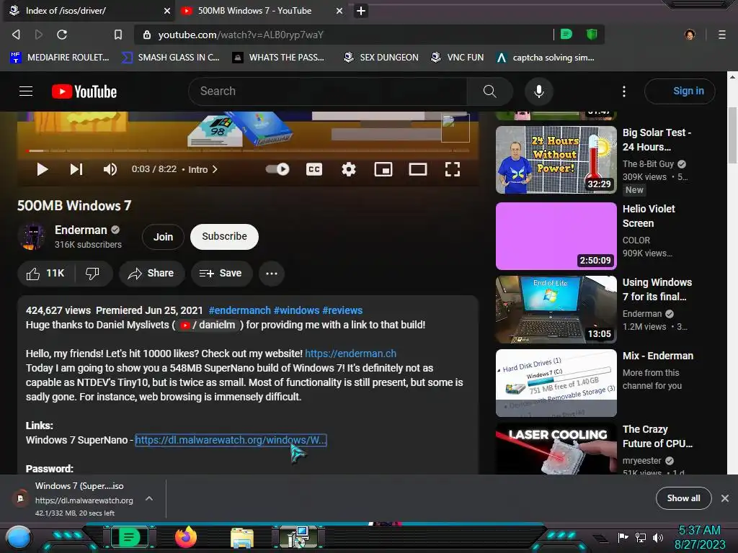Screen dimensions: 738x553
Task: Open a new browser tab with the plus button
Action: (361, 10)
